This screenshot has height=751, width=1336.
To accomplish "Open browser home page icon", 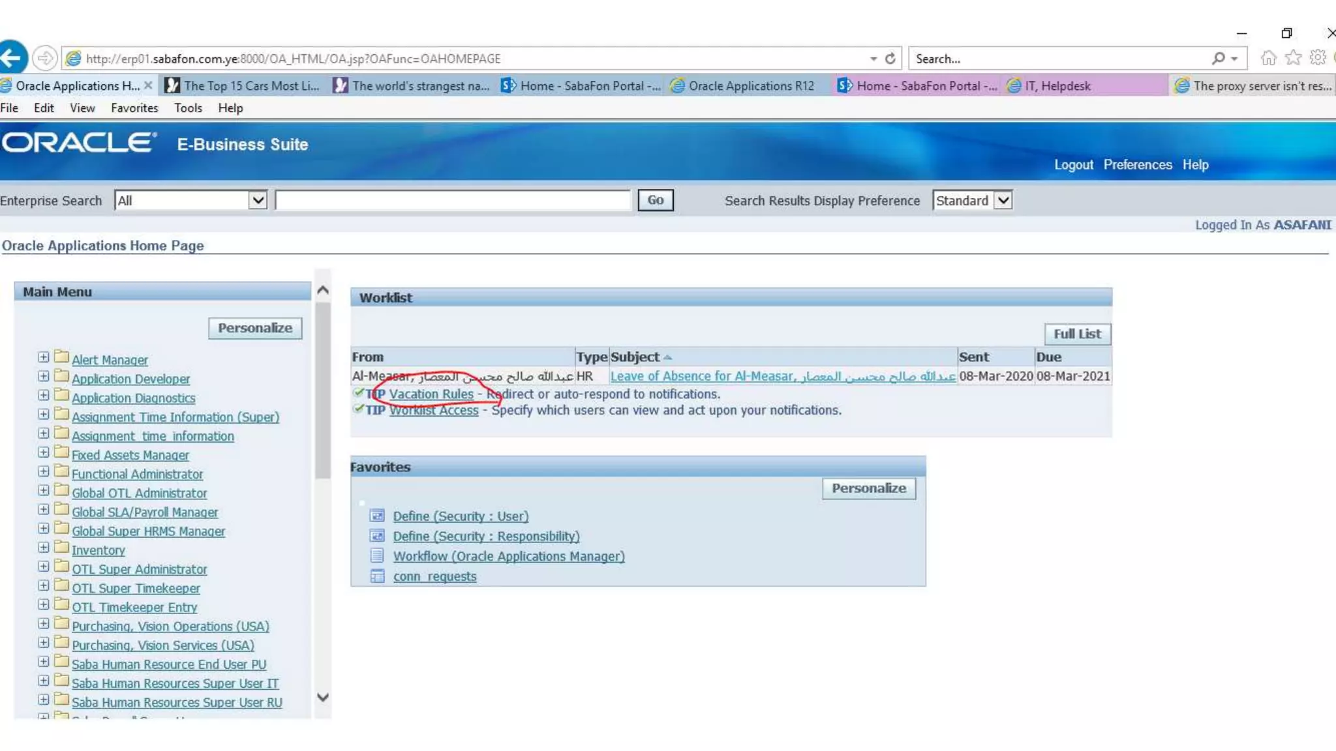I will 1268,58.
